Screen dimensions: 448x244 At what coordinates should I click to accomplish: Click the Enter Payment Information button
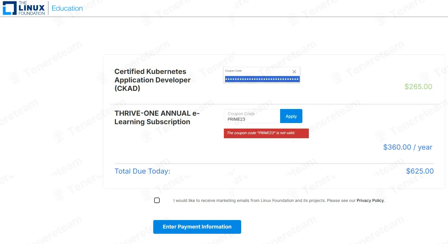tap(197, 227)
